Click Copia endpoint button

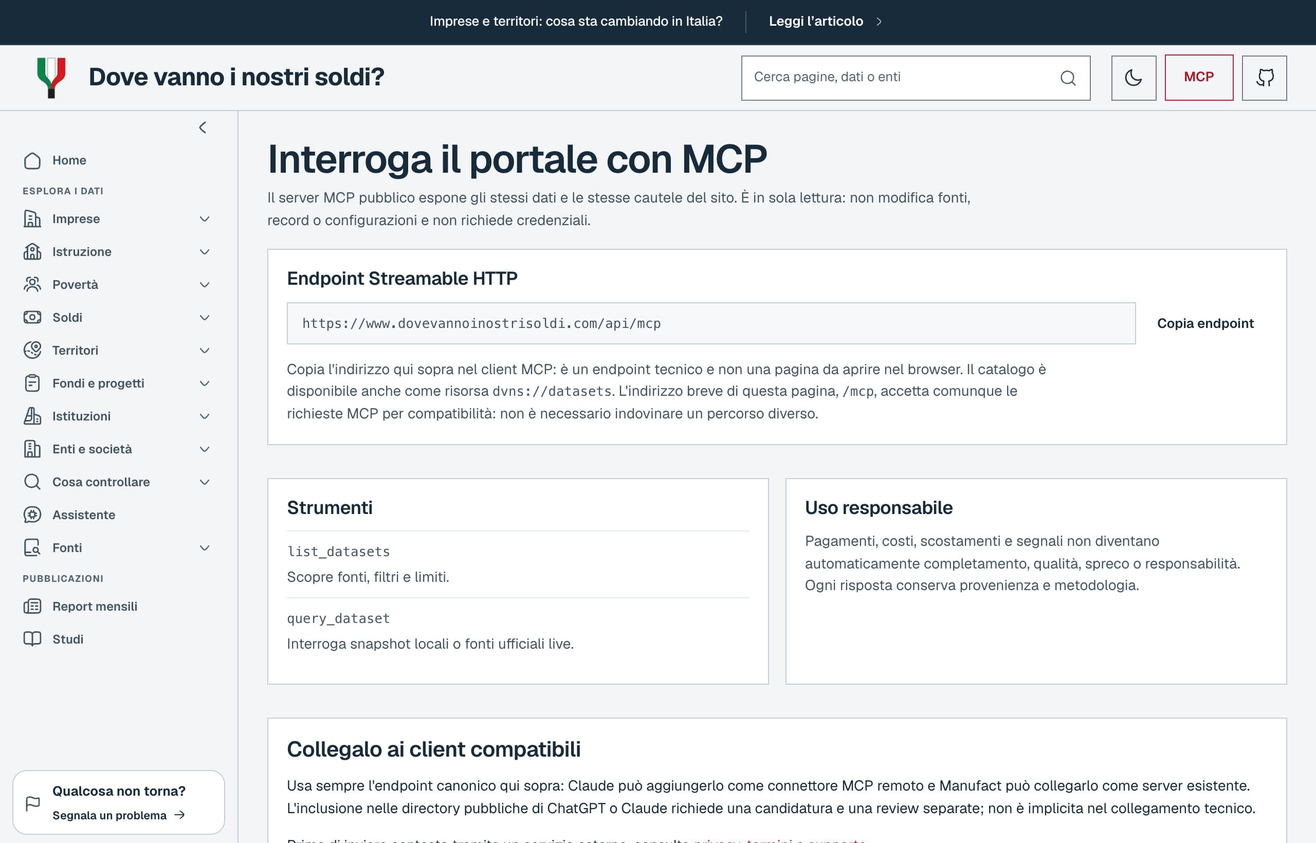(x=1205, y=323)
